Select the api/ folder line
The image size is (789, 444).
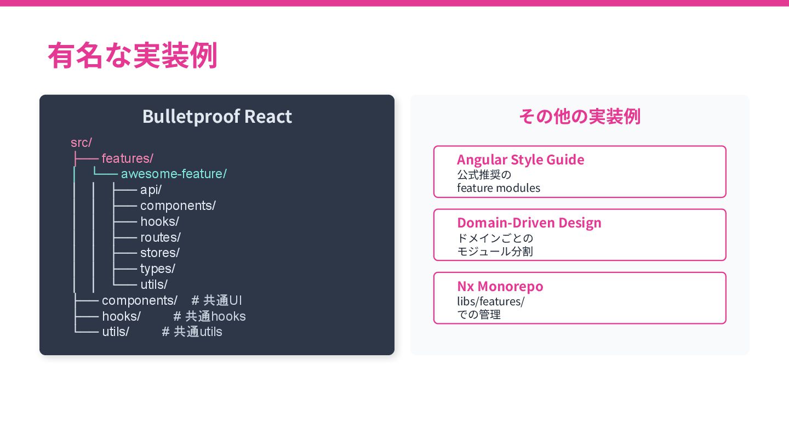click(151, 190)
